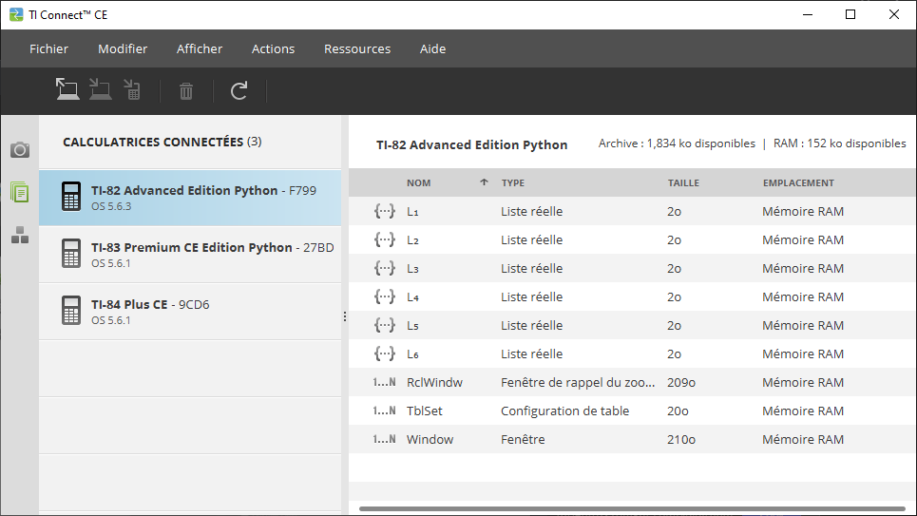
Task: Click the trash delete icon
Action: (186, 90)
